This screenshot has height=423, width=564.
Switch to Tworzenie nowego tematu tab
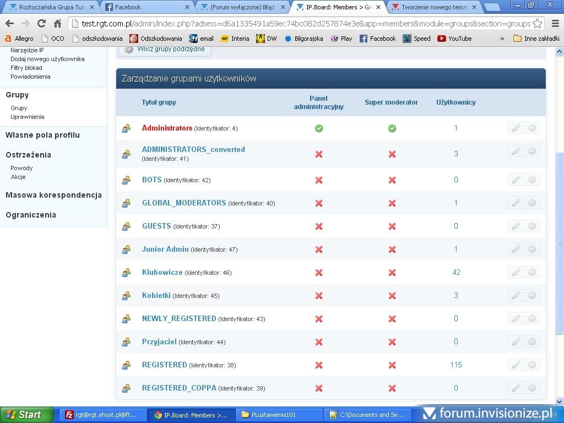point(432,7)
